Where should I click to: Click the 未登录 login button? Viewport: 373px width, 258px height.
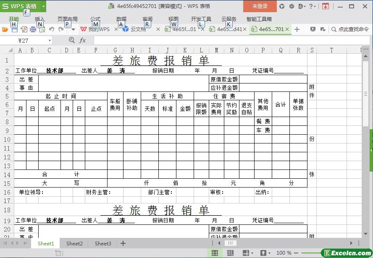point(260,6)
